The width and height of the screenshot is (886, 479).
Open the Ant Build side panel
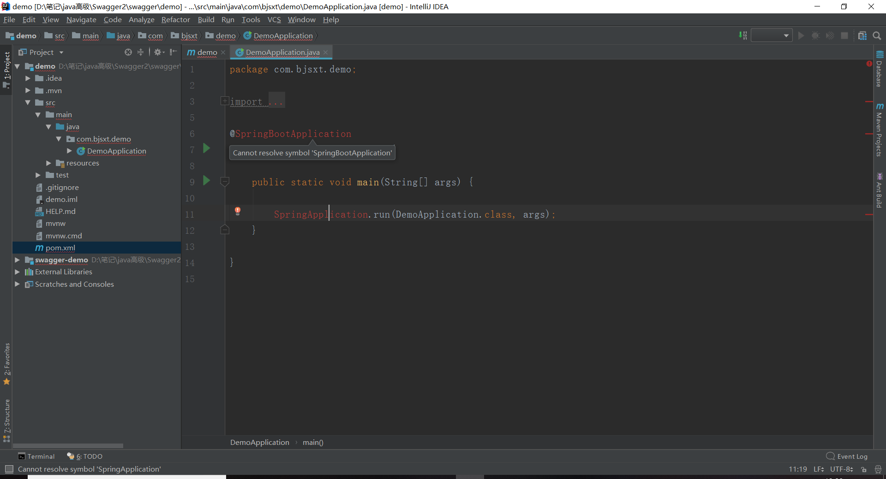(880, 190)
